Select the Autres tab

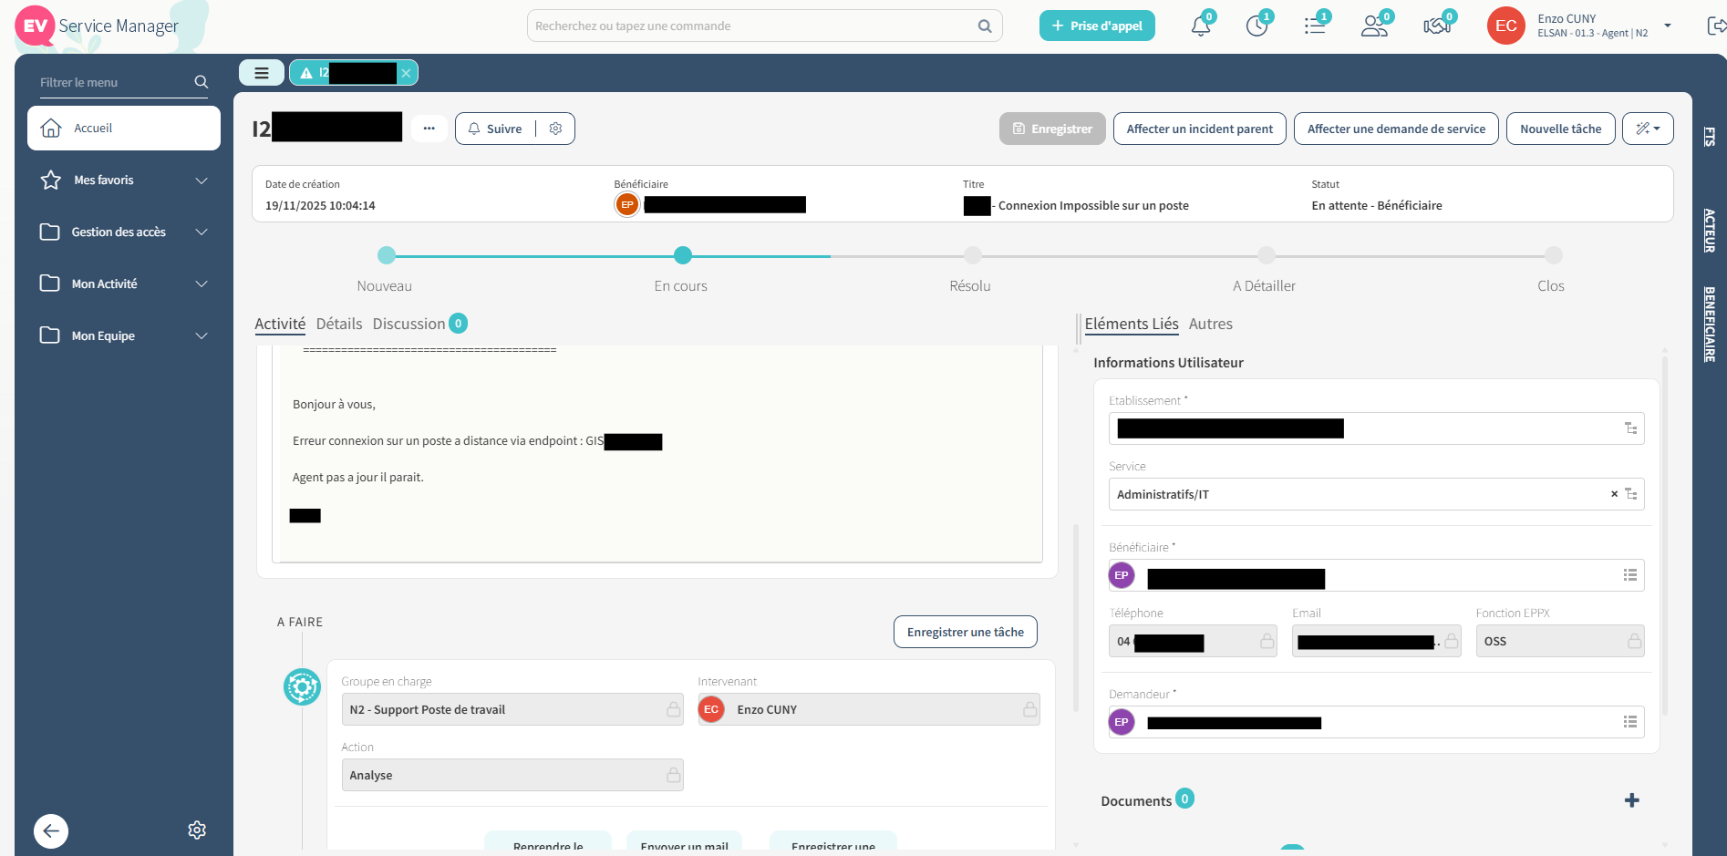[x=1211, y=324]
